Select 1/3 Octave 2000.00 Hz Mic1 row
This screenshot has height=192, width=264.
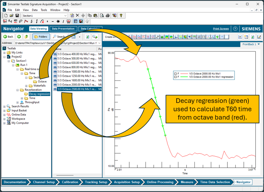pos(78,85)
